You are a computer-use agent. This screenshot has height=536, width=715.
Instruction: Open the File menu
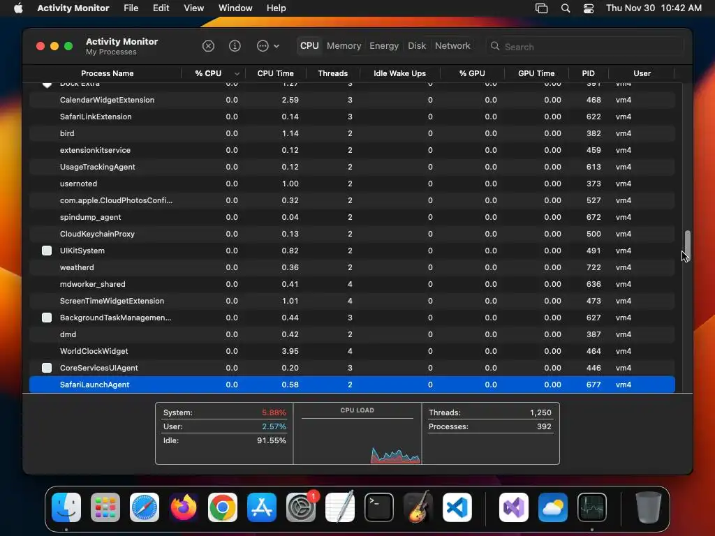click(x=131, y=8)
